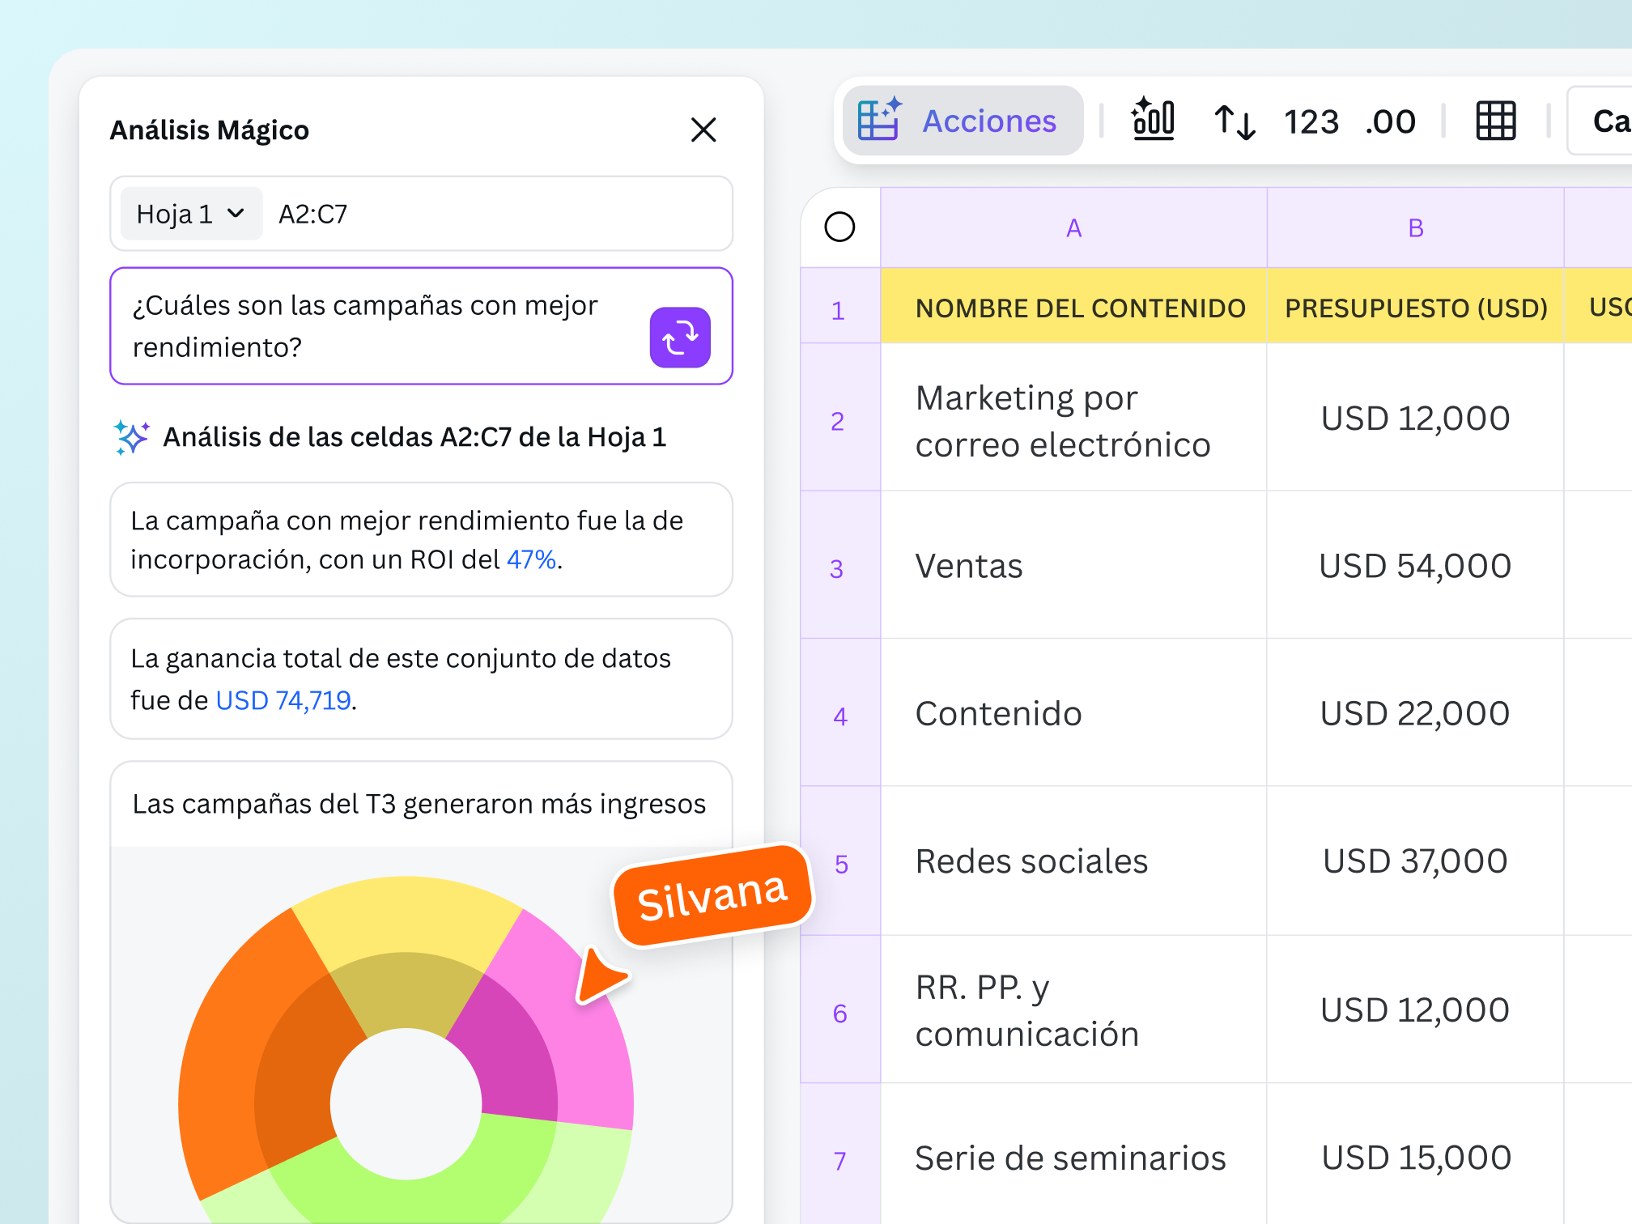1632x1224 pixels.
Task: Click the Análisis Mágico panel title
Action: point(210,130)
